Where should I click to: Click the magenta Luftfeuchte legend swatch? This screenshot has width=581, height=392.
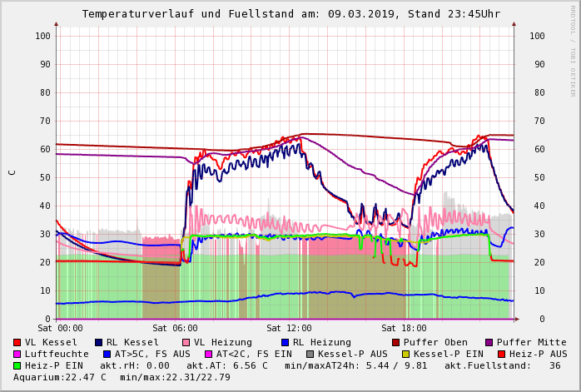pyautogui.click(x=17, y=354)
